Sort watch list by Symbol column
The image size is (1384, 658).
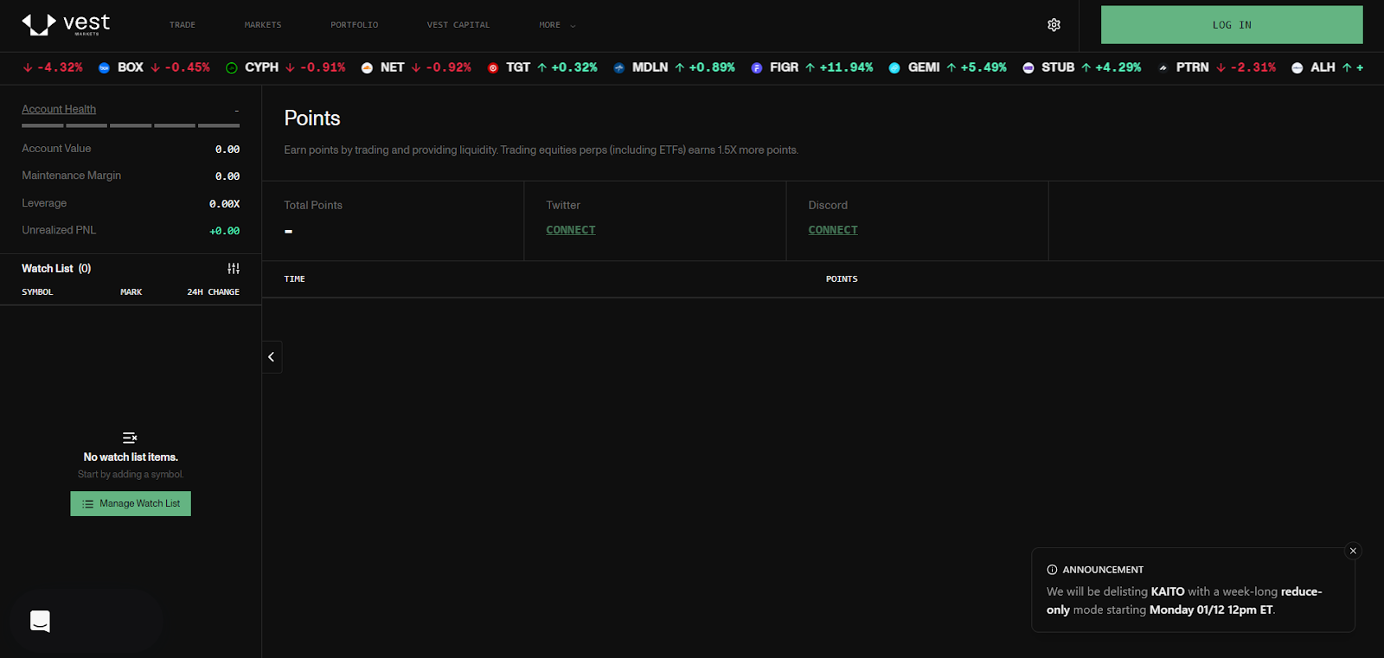click(37, 292)
